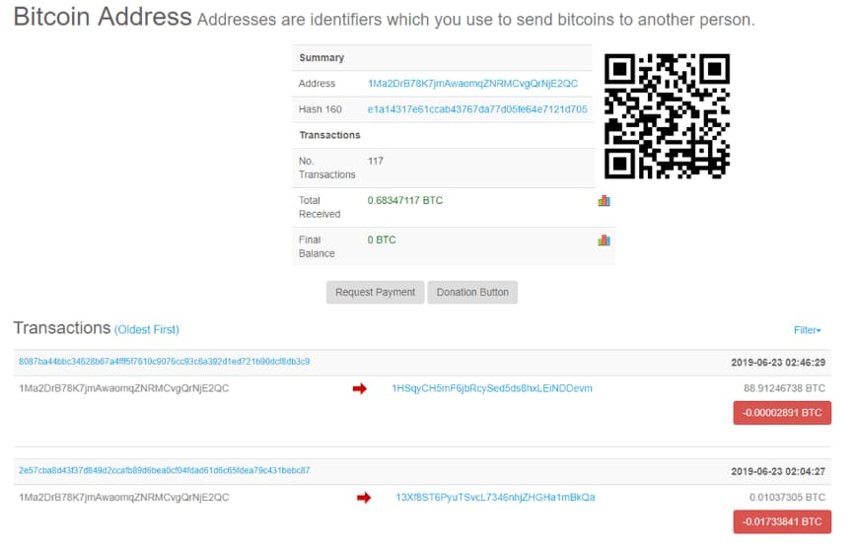Viewport: 858px width, 547px height.
Task: Click the red -0.00002891 BTC badge
Action: pos(782,413)
